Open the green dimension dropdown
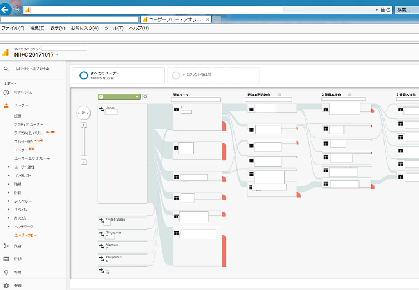 (119, 96)
